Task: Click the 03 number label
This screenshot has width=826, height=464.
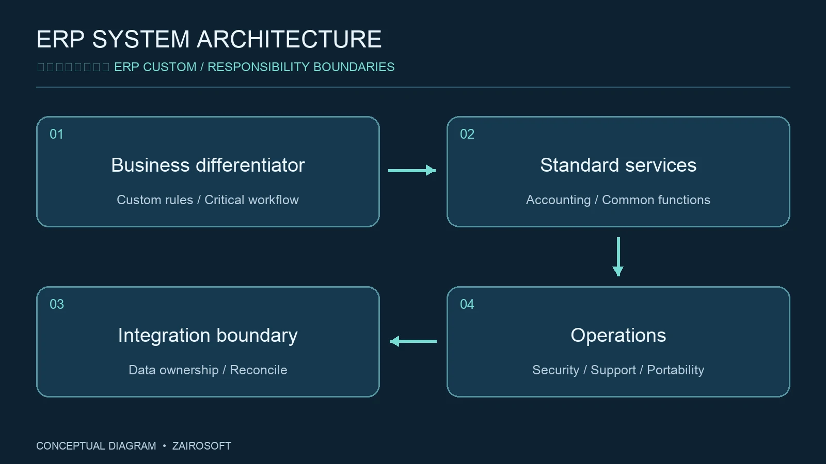Action: [57, 304]
